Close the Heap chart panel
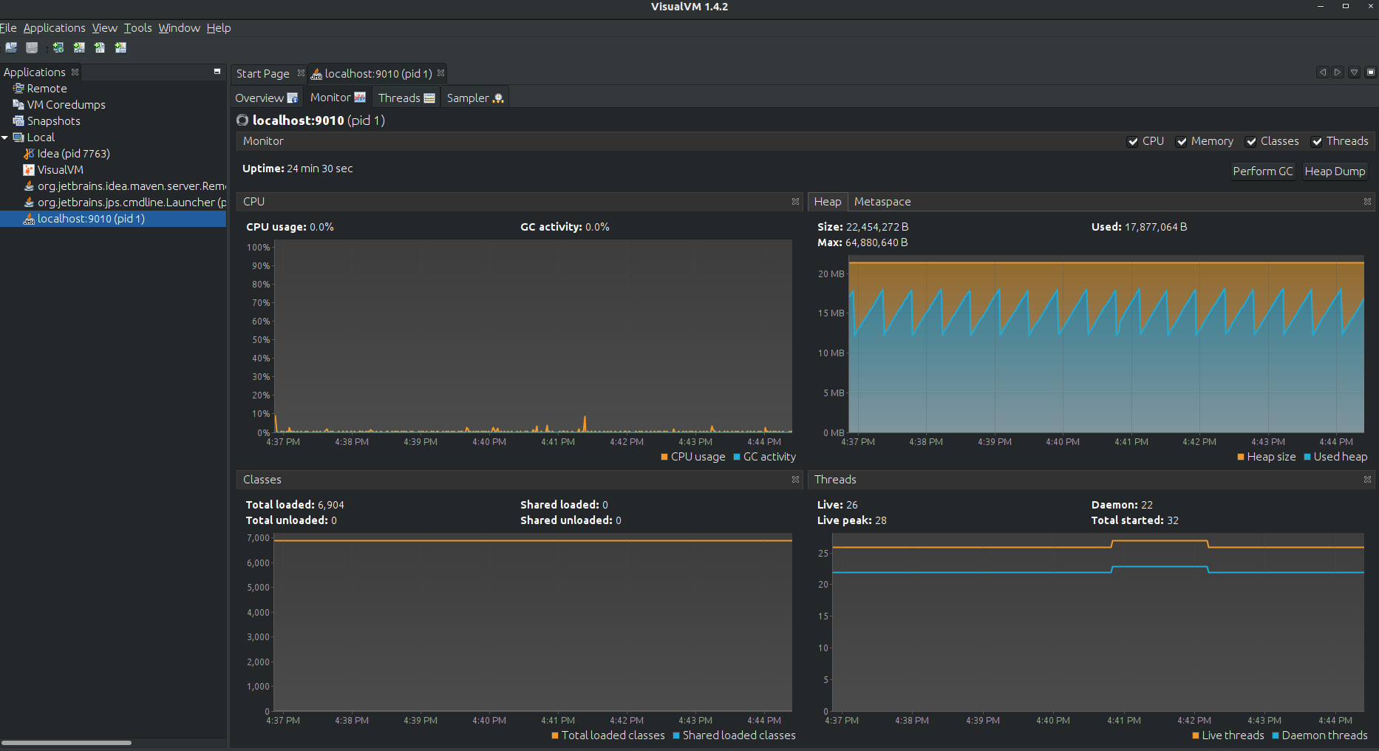 (x=1367, y=202)
